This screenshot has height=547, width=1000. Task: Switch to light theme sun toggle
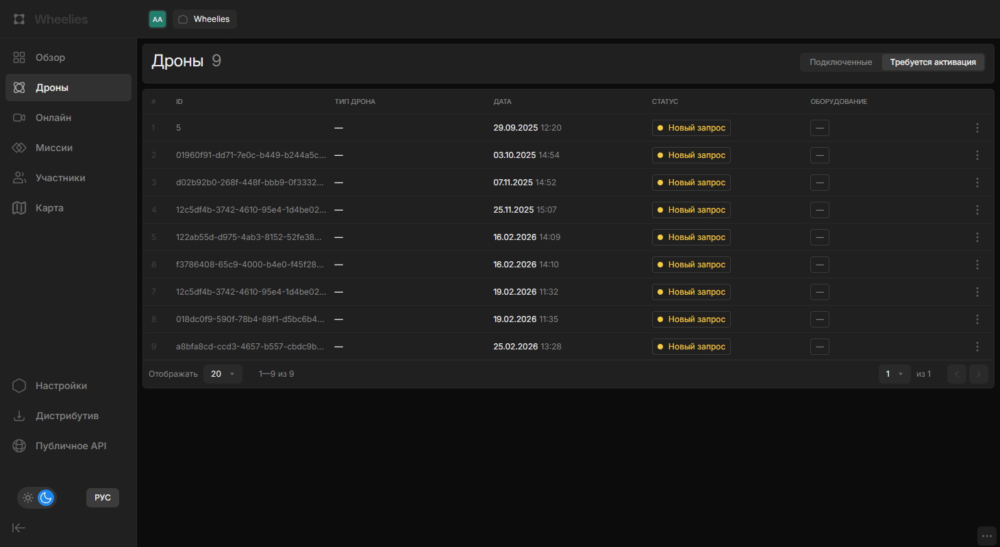(x=28, y=498)
